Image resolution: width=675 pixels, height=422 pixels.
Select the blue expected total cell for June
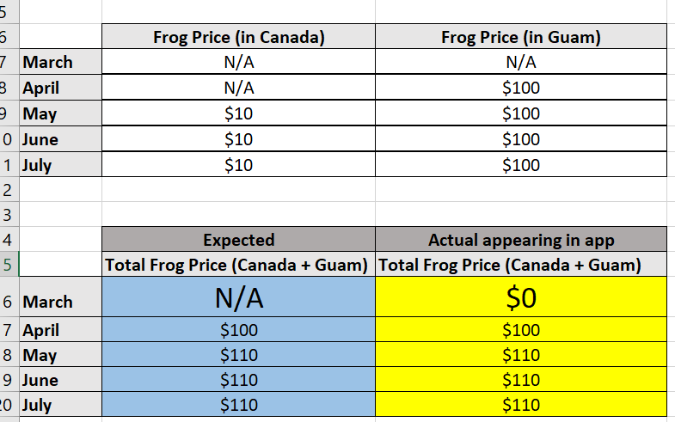[238, 380]
